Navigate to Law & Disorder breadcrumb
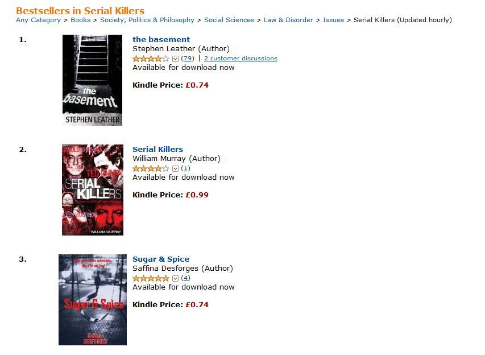 point(289,20)
